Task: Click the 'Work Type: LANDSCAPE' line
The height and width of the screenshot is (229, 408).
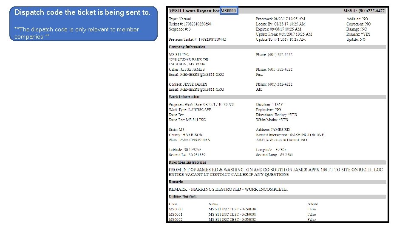Action: click(x=190, y=109)
